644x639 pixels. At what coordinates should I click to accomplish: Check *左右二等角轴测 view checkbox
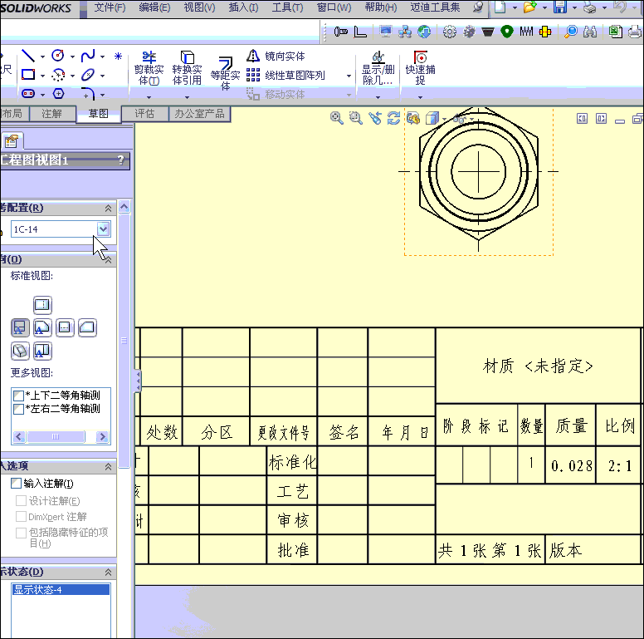18,409
